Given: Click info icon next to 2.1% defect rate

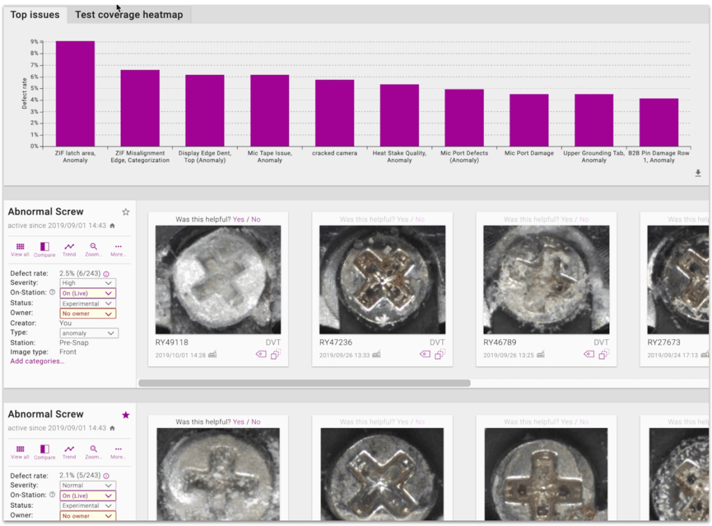Looking at the screenshot, I should [x=106, y=476].
